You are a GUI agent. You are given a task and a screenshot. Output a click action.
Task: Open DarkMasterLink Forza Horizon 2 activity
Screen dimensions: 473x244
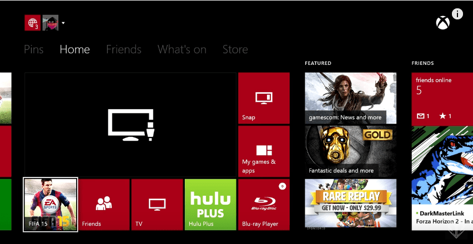(x=442, y=179)
